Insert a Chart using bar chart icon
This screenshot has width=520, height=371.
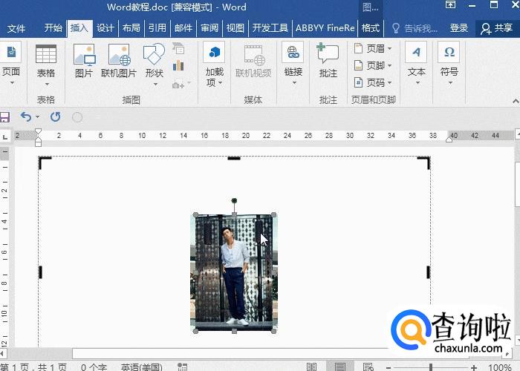[x=178, y=65]
